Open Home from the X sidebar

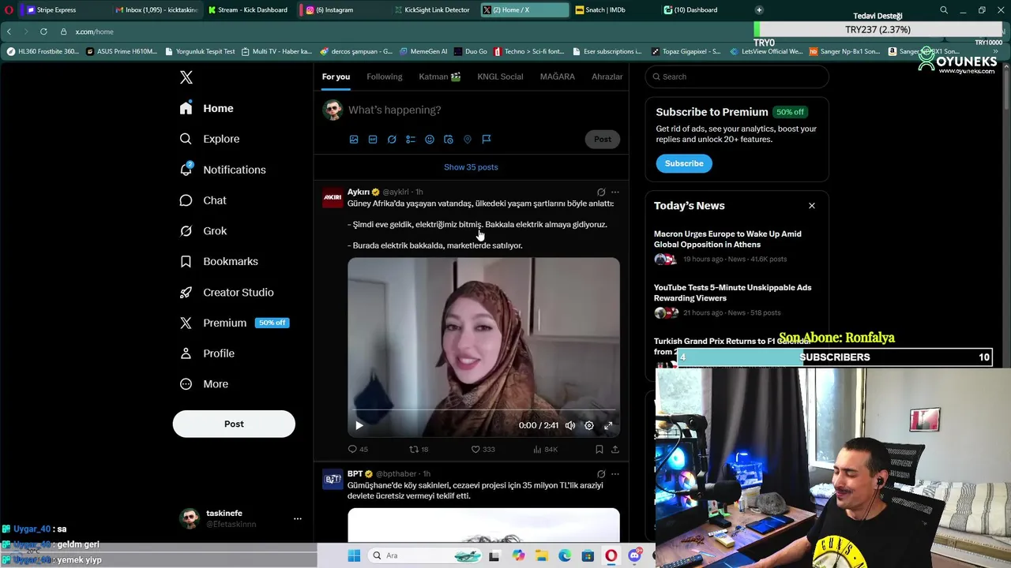click(206, 108)
